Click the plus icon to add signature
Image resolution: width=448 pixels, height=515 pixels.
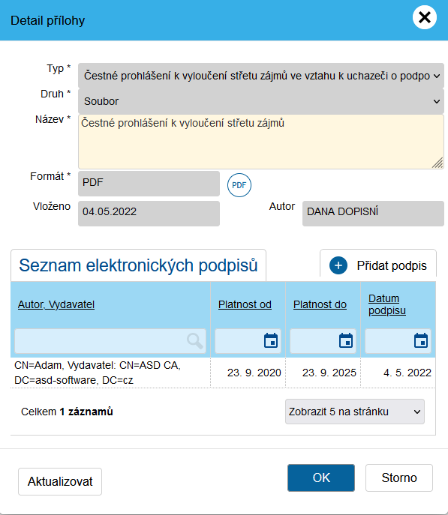point(338,265)
